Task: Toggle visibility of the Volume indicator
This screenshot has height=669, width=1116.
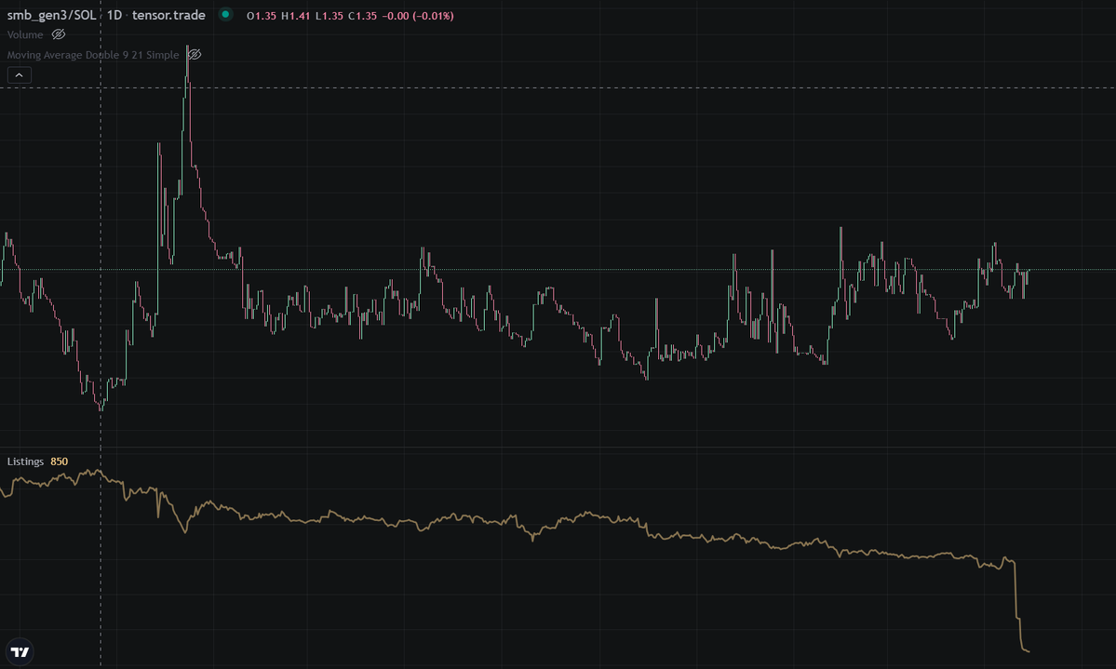Action: (59, 34)
